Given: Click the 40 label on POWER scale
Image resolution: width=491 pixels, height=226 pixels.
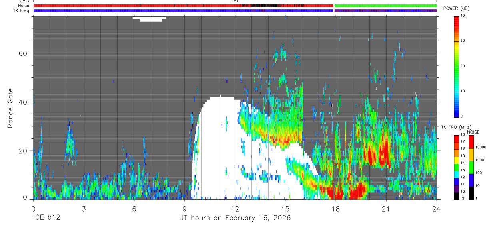Looking at the screenshot, I should pyautogui.click(x=463, y=16).
